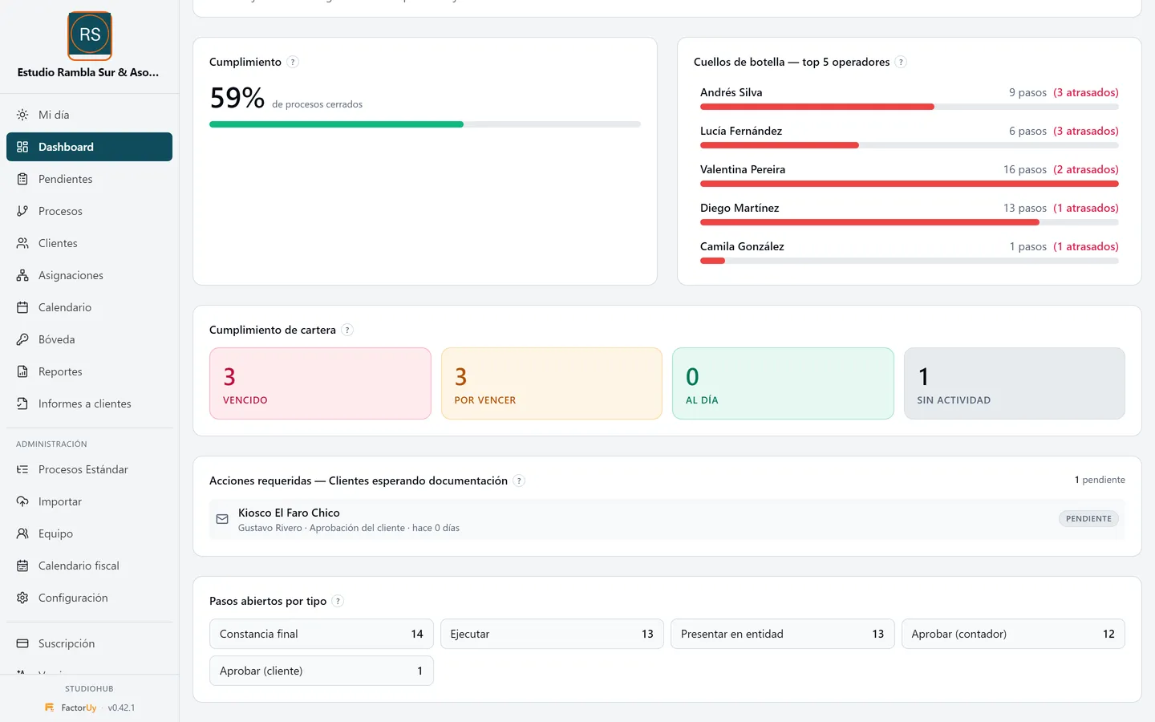Open Importar under Administración

coord(89,501)
